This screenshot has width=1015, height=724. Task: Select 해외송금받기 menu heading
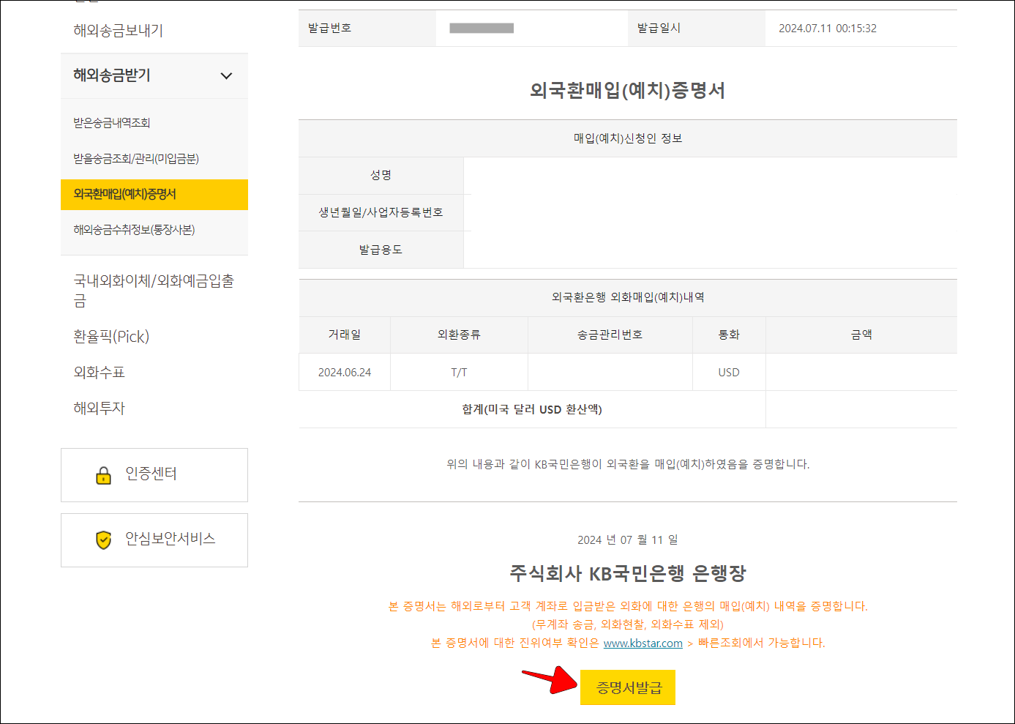tap(112, 75)
